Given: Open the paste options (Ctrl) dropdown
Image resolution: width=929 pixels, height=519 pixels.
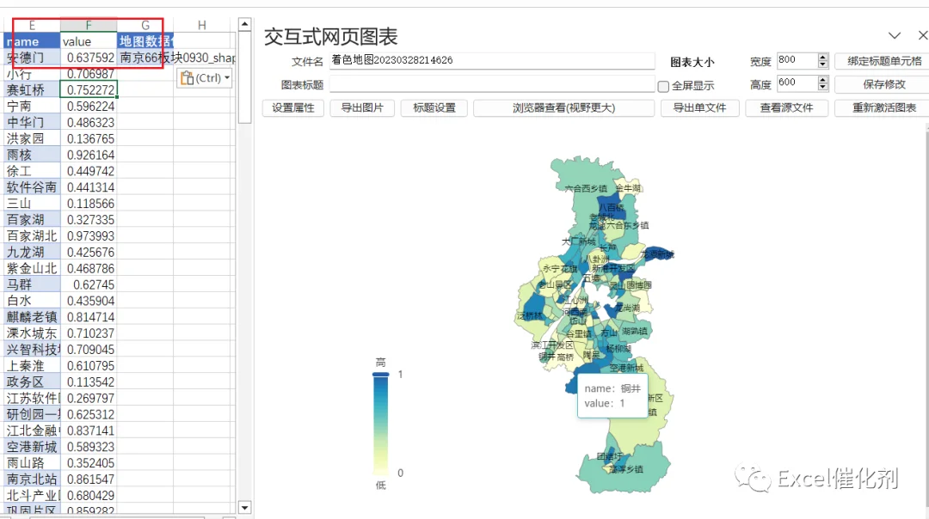Looking at the screenshot, I should coord(205,78).
